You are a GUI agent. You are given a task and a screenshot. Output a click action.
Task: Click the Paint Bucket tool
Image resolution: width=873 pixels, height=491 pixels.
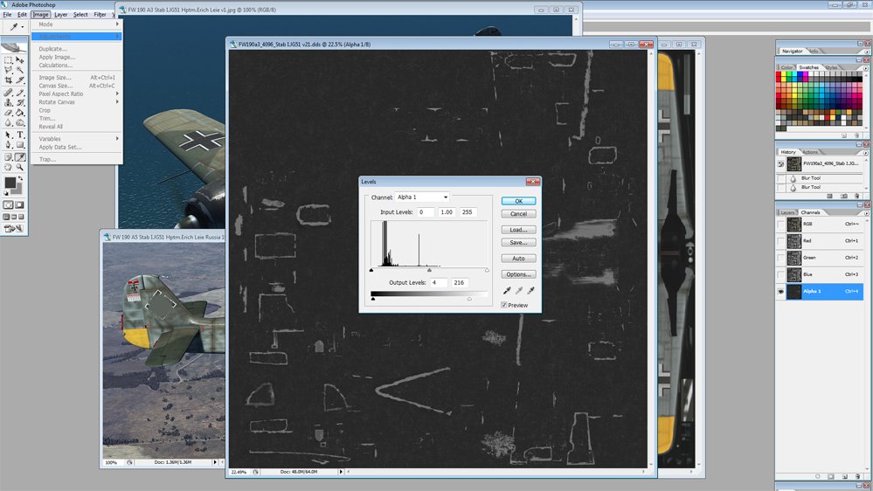(20, 114)
